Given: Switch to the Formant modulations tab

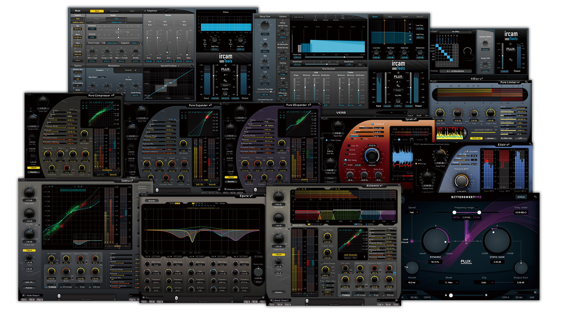Looking at the screenshot, I should click(x=129, y=70).
